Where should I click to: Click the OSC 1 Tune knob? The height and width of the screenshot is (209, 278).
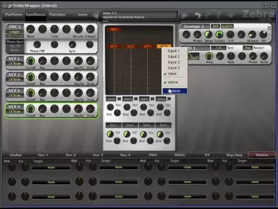(x=54, y=30)
